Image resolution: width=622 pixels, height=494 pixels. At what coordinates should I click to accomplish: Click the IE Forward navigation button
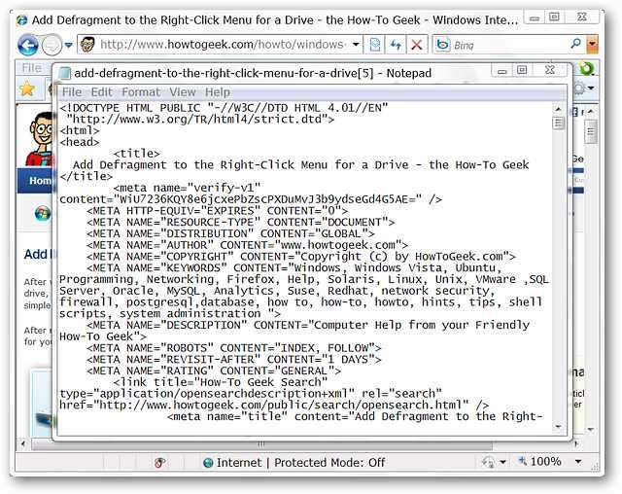pos(52,45)
